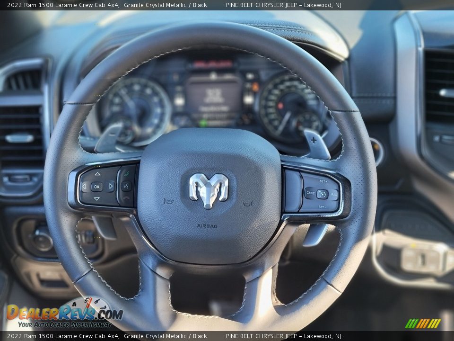
Task: Click 'PINE BELT CHRYSLER JEEP' in bottom caption
Action: [261, 336]
